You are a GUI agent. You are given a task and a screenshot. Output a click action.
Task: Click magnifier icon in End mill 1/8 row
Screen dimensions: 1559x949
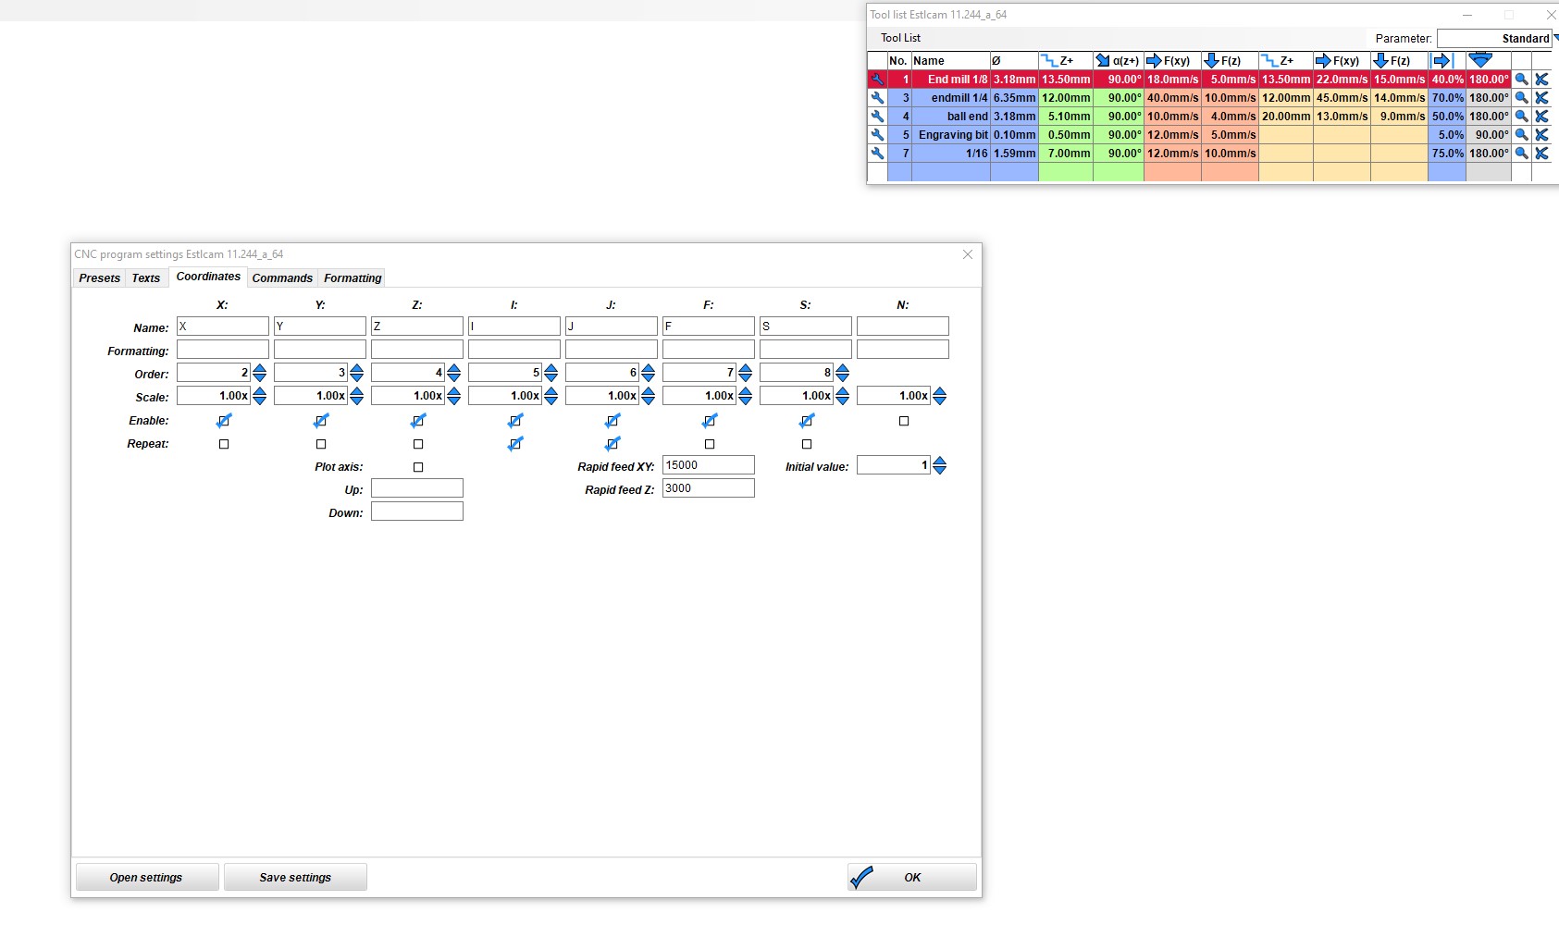(1521, 80)
